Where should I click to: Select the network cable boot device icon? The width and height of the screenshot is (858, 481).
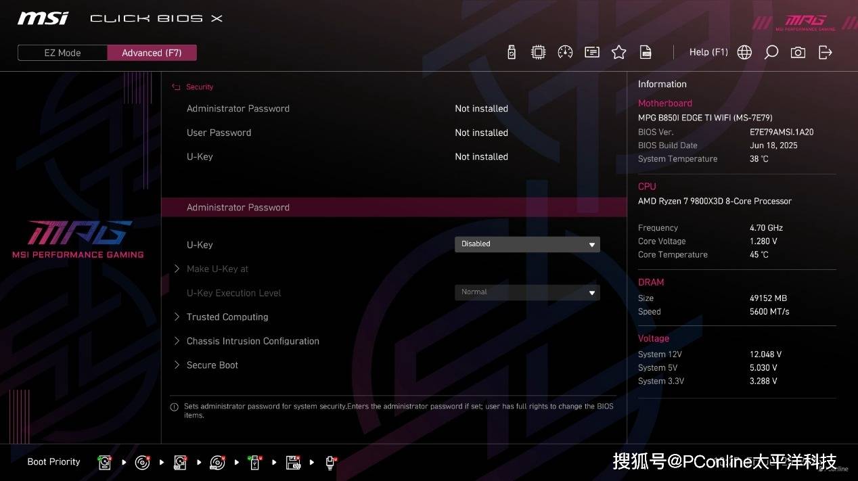click(x=331, y=462)
